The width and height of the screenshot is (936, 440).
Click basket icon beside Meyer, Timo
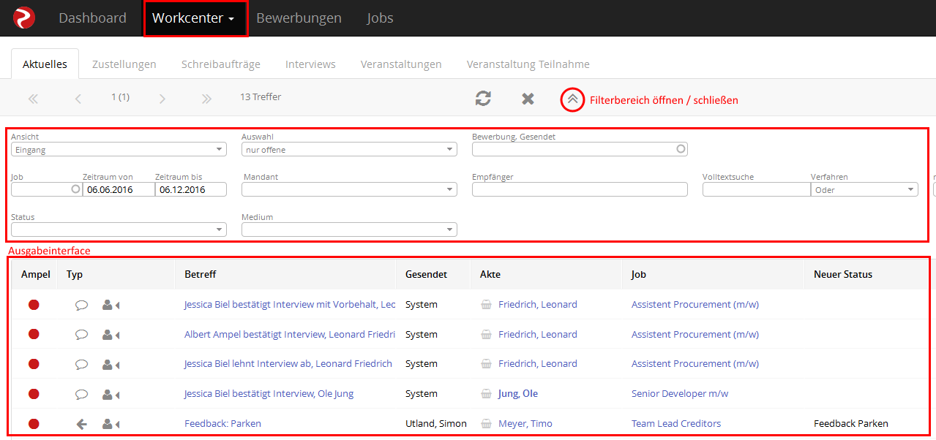point(486,424)
